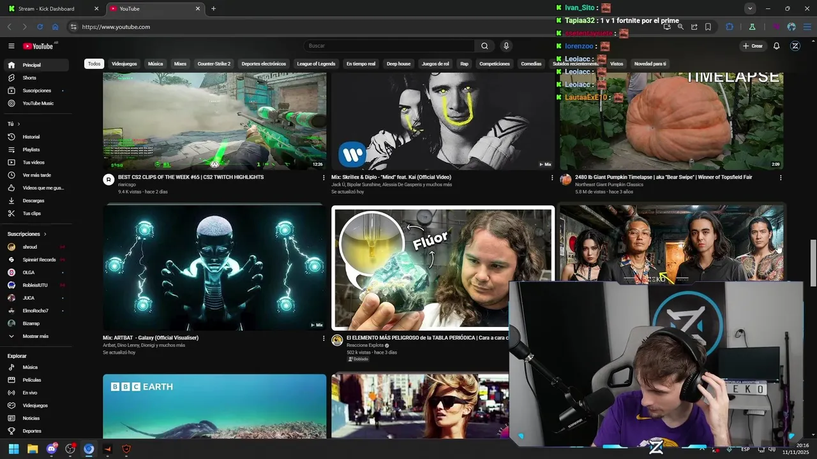
Task: Start voice search with the microphone icon
Action: click(x=506, y=46)
